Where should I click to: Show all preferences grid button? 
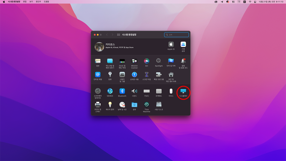[x=118, y=35]
